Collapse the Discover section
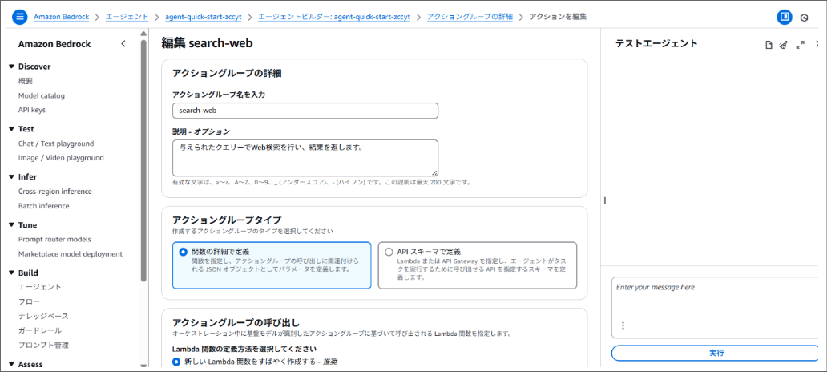Image resolution: width=827 pixels, height=372 pixels. [x=11, y=67]
